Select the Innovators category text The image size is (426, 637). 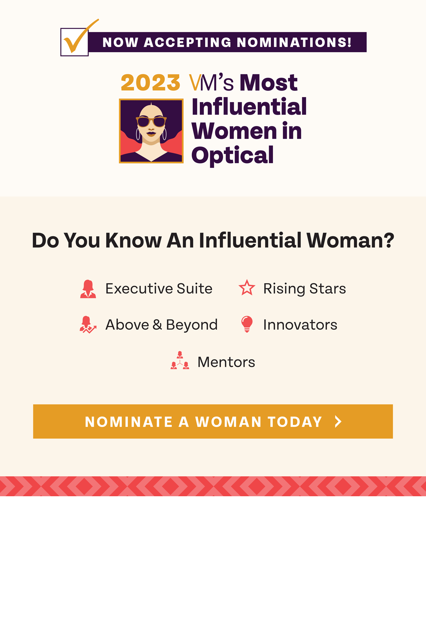300,325
